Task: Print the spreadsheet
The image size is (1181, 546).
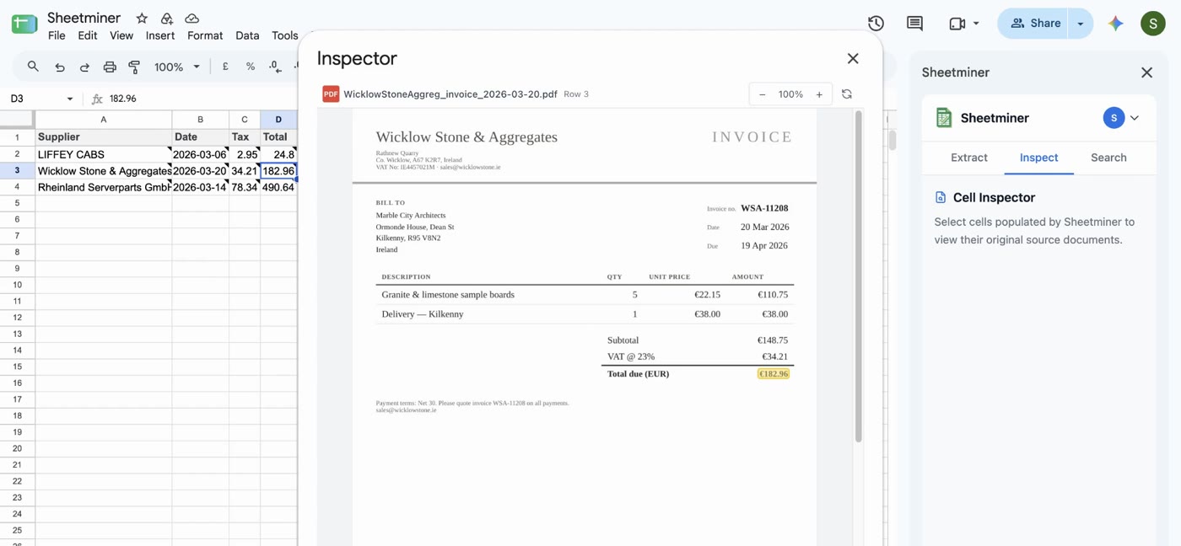Action: 110,67
